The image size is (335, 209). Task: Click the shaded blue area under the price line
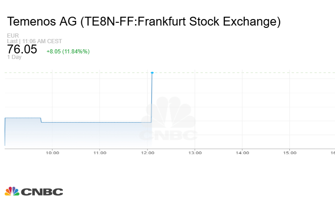click(x=93, y=135)
